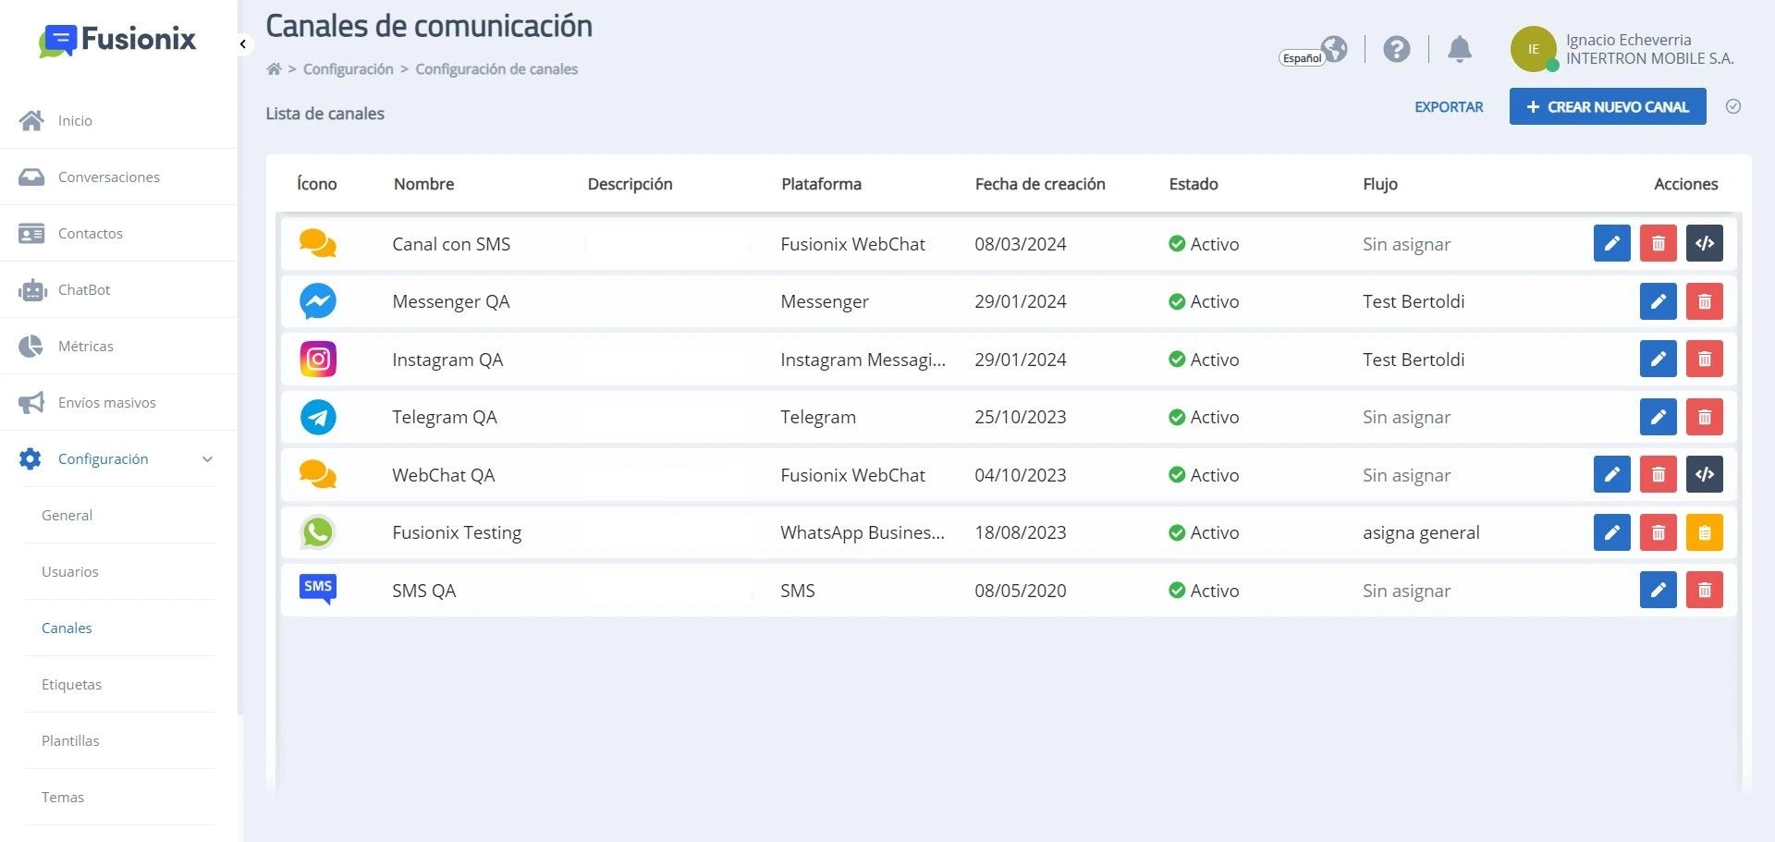Open Ignacio Echeverria user profile avatar
The height and width of the screenshot is (842, 1775).
[1533, 49]
